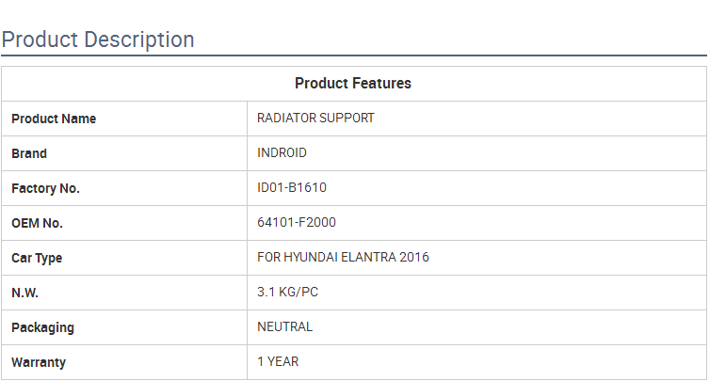Click the Product Features table header
Viewport: 710px width, 381px height.
click(353, 84)
